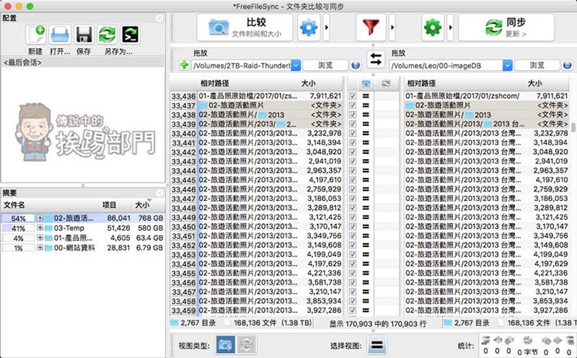Sort overview by 大小 column

(149, 205)
